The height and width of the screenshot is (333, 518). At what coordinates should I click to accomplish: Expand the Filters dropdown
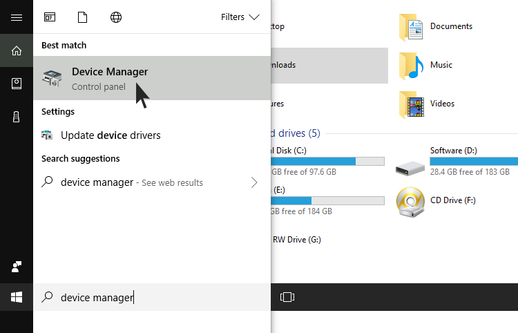240,17
